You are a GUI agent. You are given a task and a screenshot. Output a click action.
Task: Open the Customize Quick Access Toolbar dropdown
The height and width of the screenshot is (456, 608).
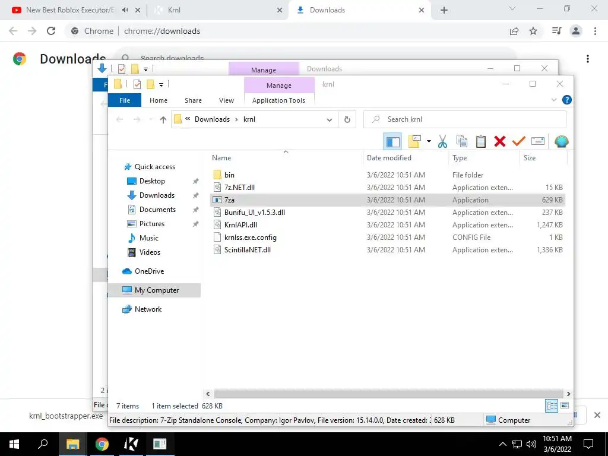click(x=161, y=84)
